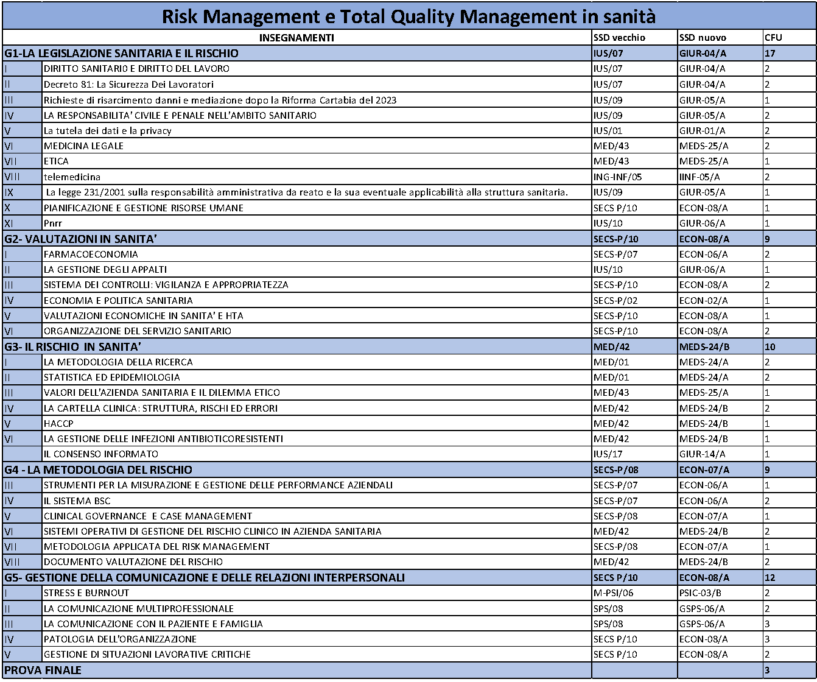The width and height of the screenshot is (817, 682).
Task: Select the 'DIRITTO SANITARIO E DIRITTO DEL LAVORO' cell
Action: click(x=317, y=69)
